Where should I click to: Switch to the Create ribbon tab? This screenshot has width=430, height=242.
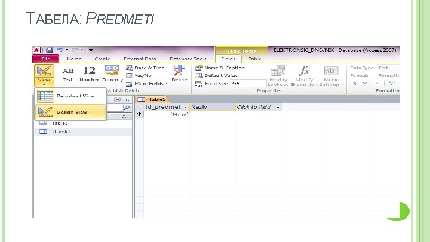pos(102,59)
